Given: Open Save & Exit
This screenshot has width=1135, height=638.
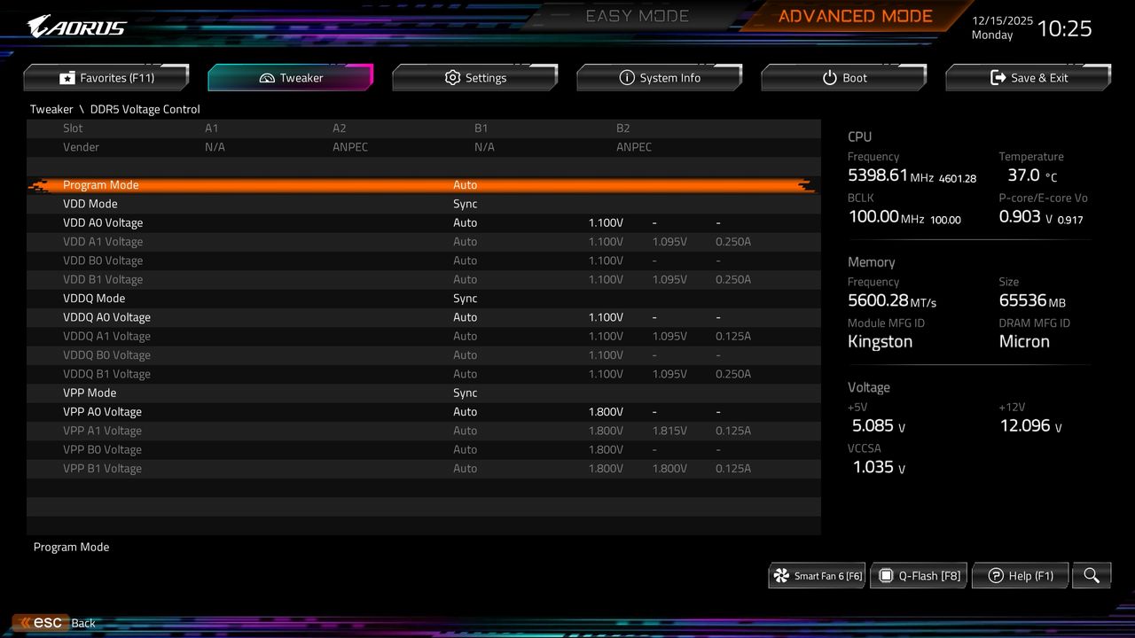Looking at the screenshot, I should [1028, 77].
